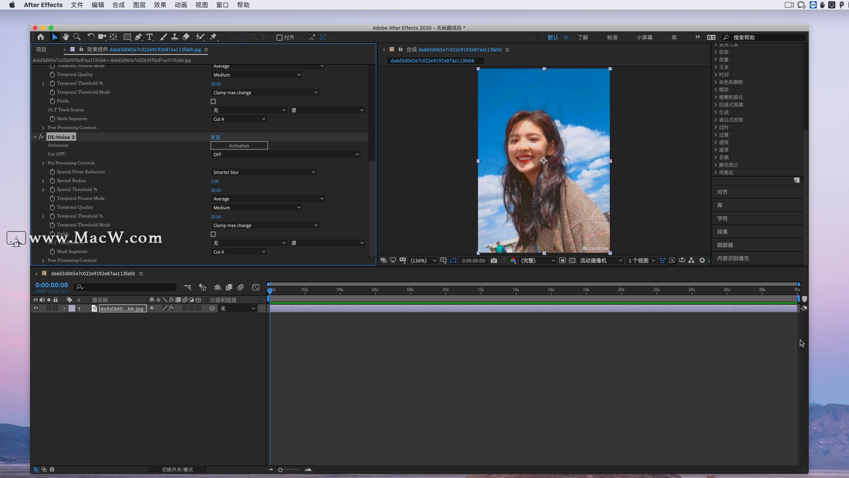Image resolution: width=849 pixels, height=478 pixels.
Task: Collapse the DE:Noise 3 effect
Action: pyautogui.click(x=35, y=137)
